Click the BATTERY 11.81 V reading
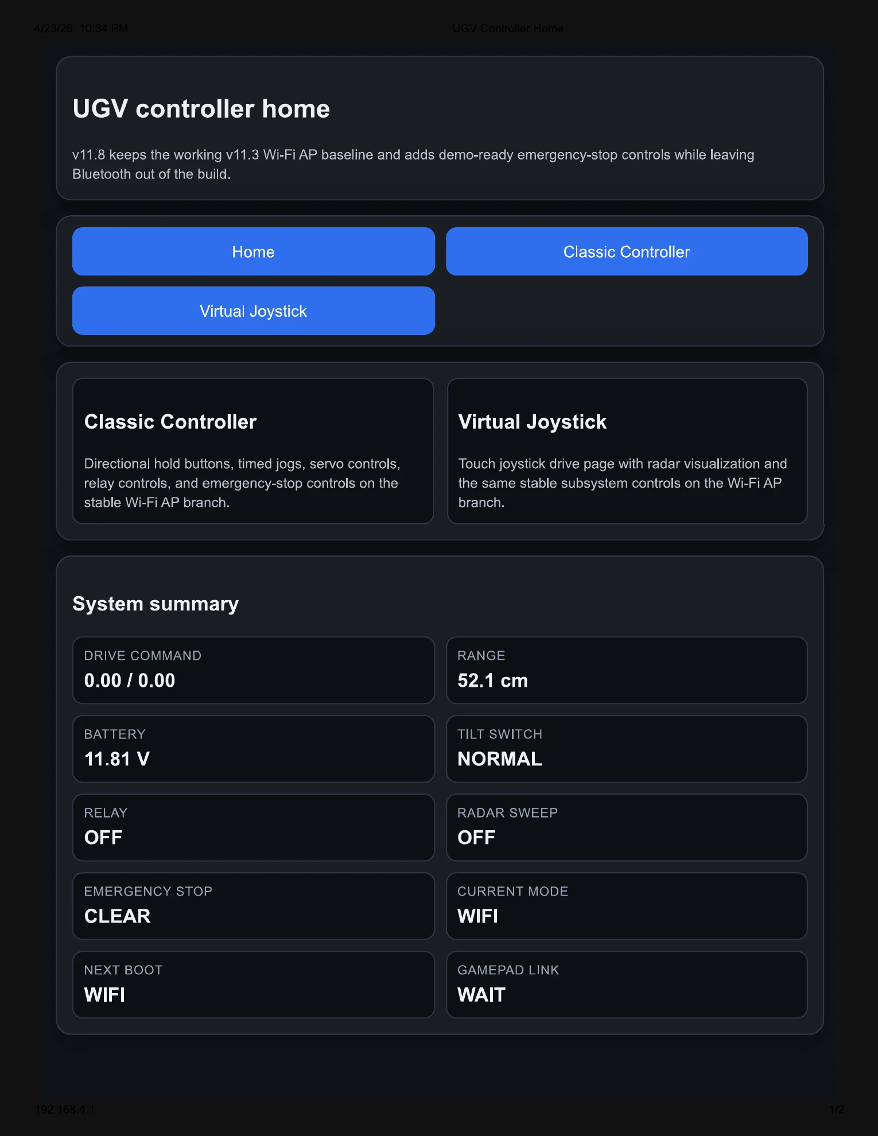 [253, 749]
